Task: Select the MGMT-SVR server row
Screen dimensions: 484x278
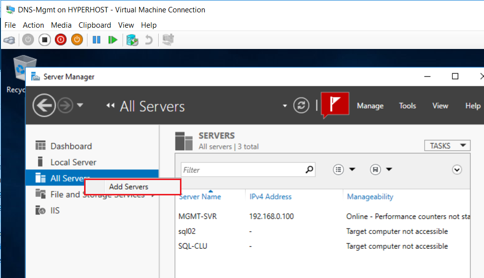Action: click(322, 216)
